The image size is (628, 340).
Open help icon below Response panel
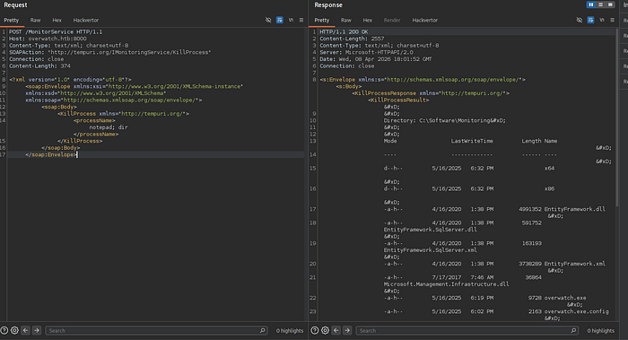point(315,330)
